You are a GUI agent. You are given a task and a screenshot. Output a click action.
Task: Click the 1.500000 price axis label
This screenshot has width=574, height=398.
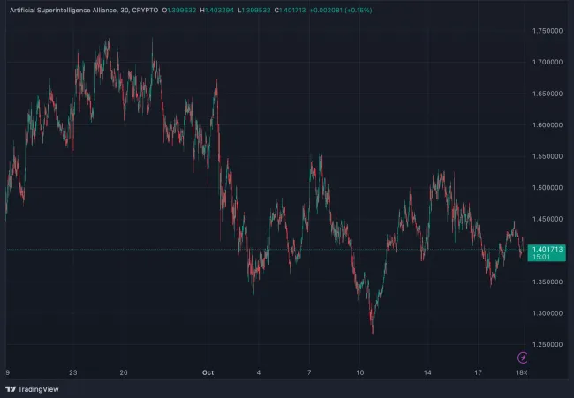point(547,188)
